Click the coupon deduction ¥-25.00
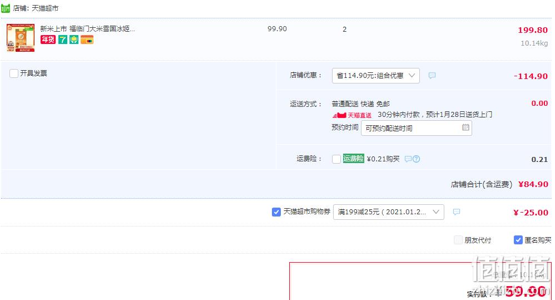 531,213
